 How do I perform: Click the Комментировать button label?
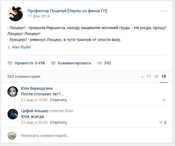tap(74, 63)
